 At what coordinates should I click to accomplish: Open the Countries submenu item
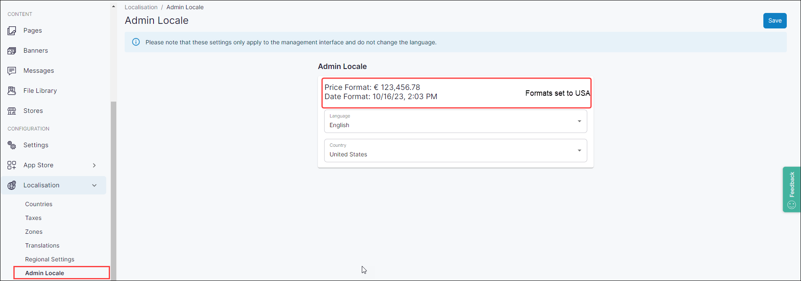pos(38,204)
